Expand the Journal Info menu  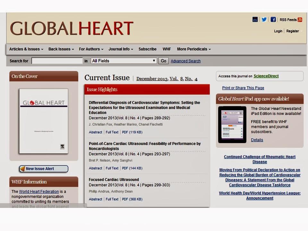pyautogui.click(x=121, y=49)
